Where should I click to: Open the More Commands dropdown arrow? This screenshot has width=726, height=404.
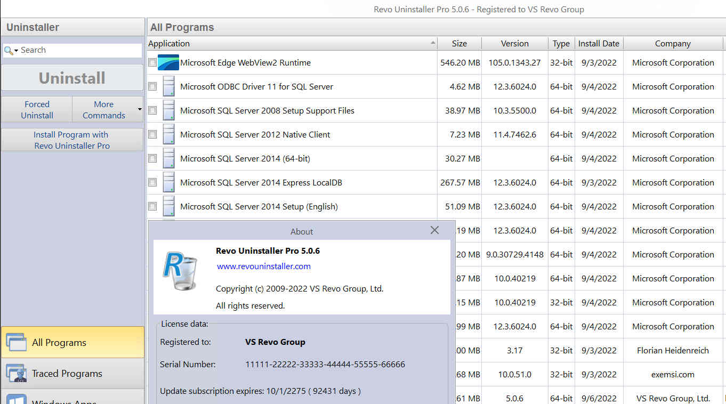tap(140, 110)
